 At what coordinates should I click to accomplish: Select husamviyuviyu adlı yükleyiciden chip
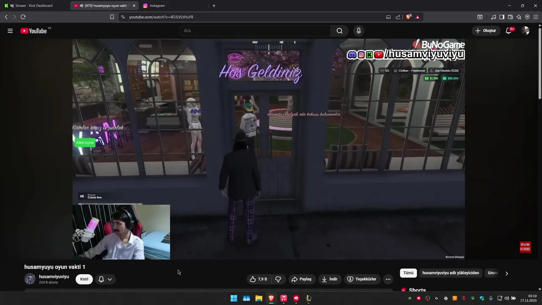pos(451,273)
